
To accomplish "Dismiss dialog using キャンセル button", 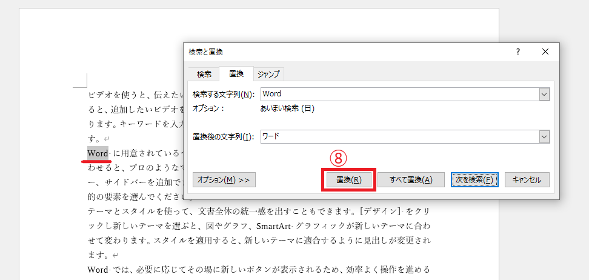I will click(527, 180).
